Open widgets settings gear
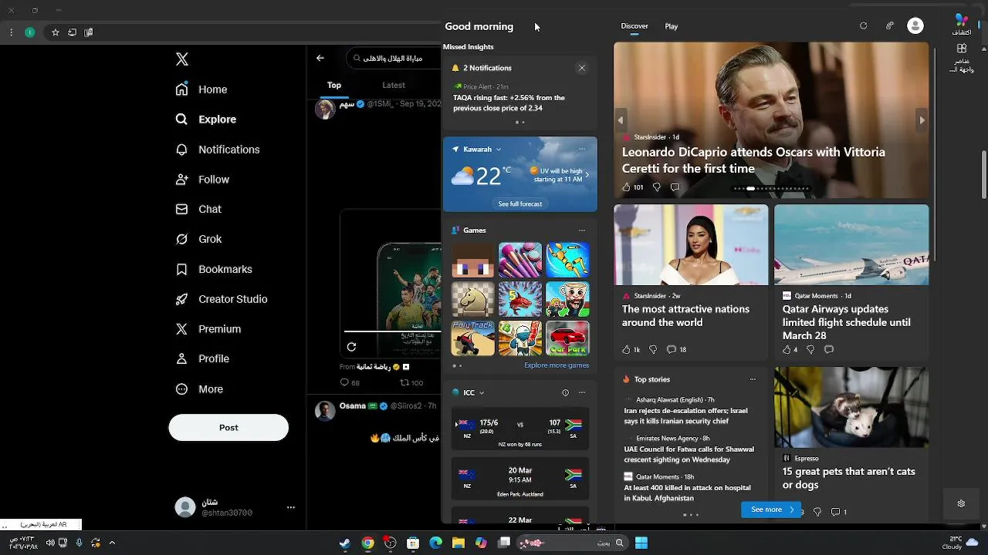The height and width of the screenshot is (555, 988). coord(961,504)
